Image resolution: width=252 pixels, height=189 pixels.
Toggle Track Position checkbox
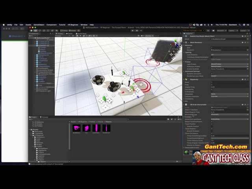[212, 124]
